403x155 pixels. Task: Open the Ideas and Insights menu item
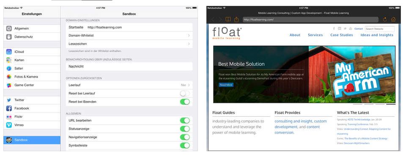pos(377,35)
